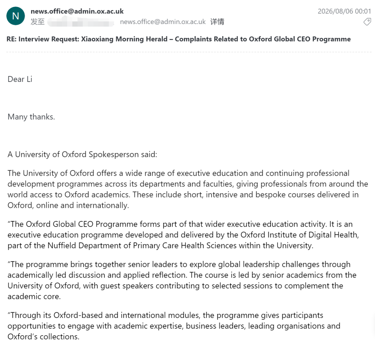Image resolution: width=375 pixels, height=346 pixels.
Task: Click the Many thanks line
Action: (31, 117)
